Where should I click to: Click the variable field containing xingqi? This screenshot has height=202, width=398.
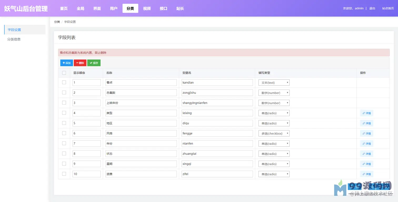click(x=217, y=164)
